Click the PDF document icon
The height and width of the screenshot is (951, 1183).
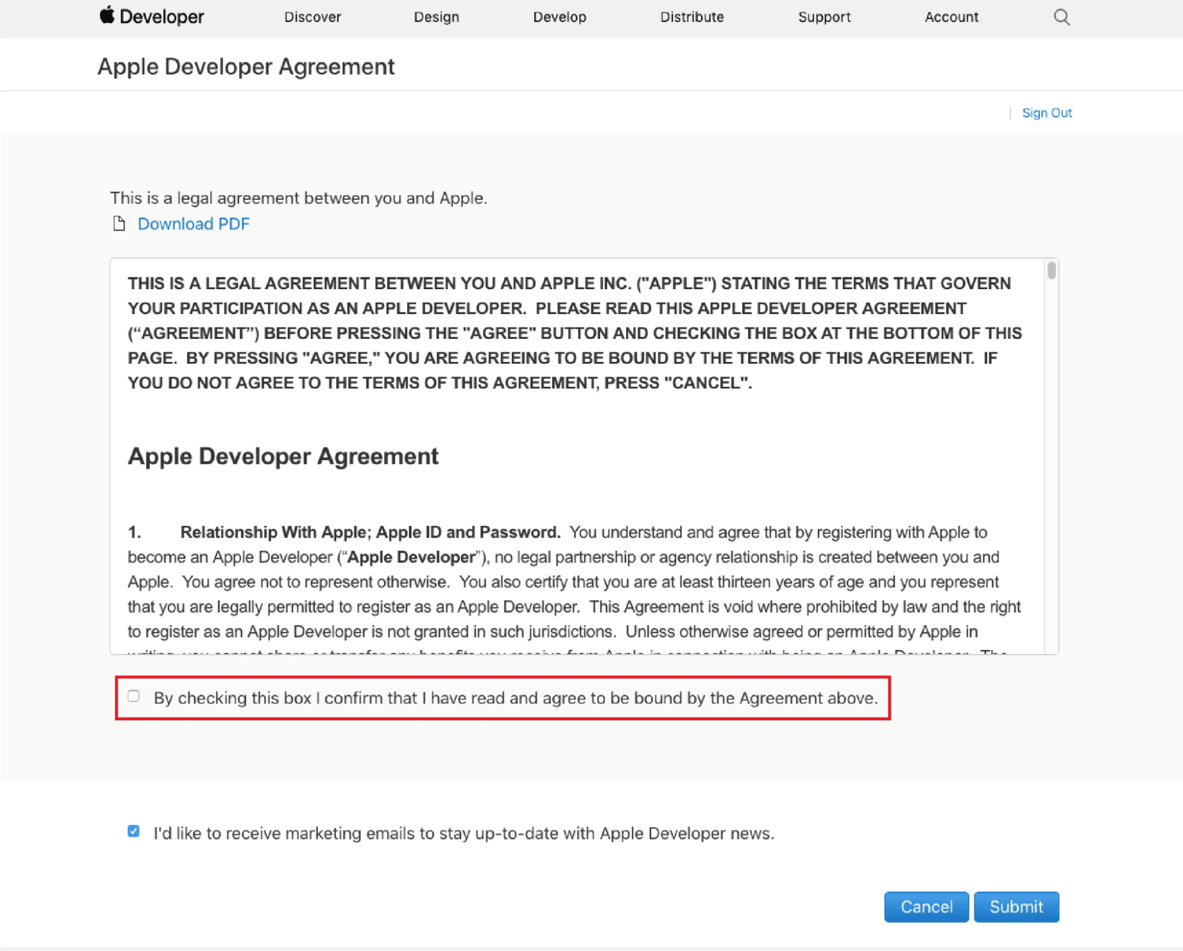pos(119,224)
